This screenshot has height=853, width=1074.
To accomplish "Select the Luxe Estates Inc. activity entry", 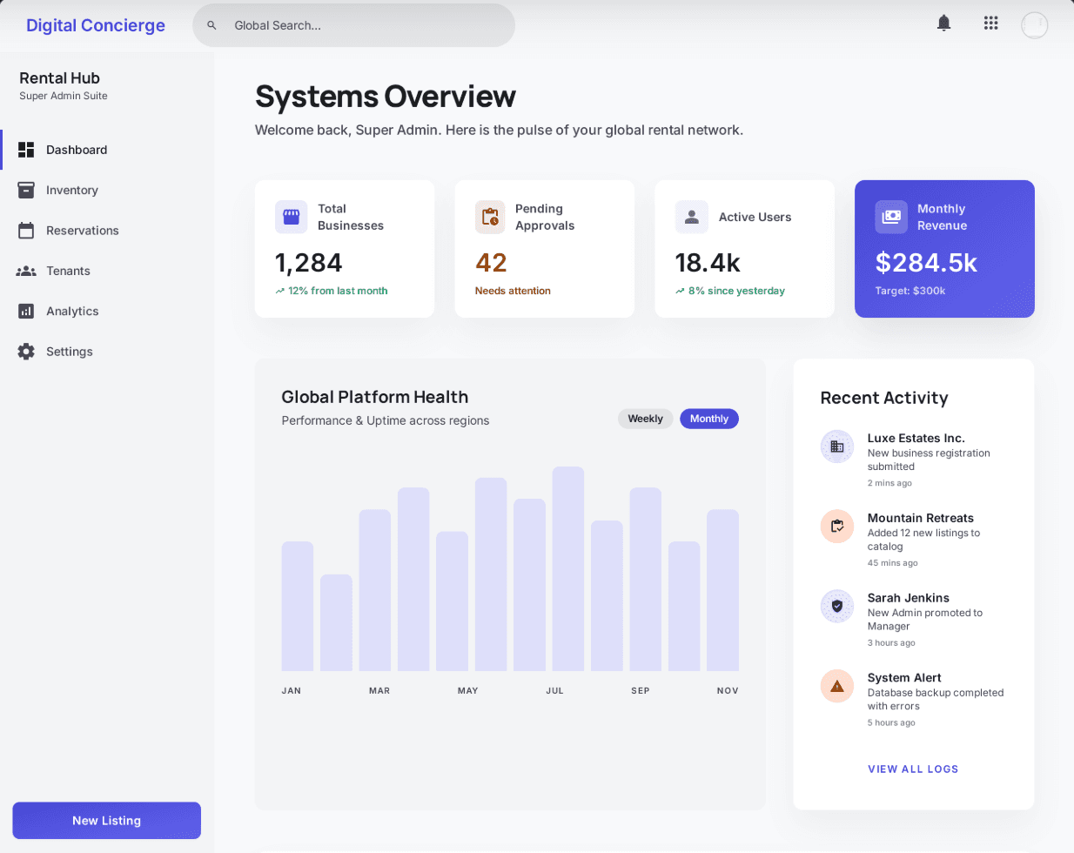I will click(914, 460).
